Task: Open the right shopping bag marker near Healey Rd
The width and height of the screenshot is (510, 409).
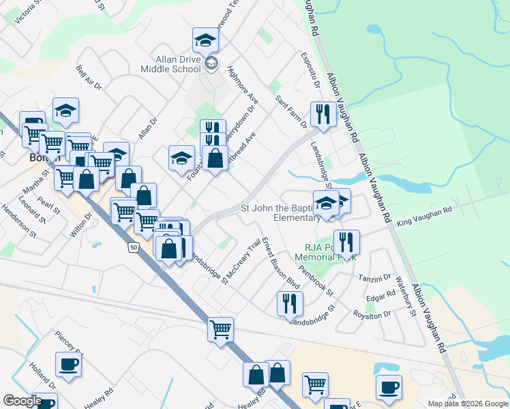Action: pyautogui.click(x=280, y=374)
